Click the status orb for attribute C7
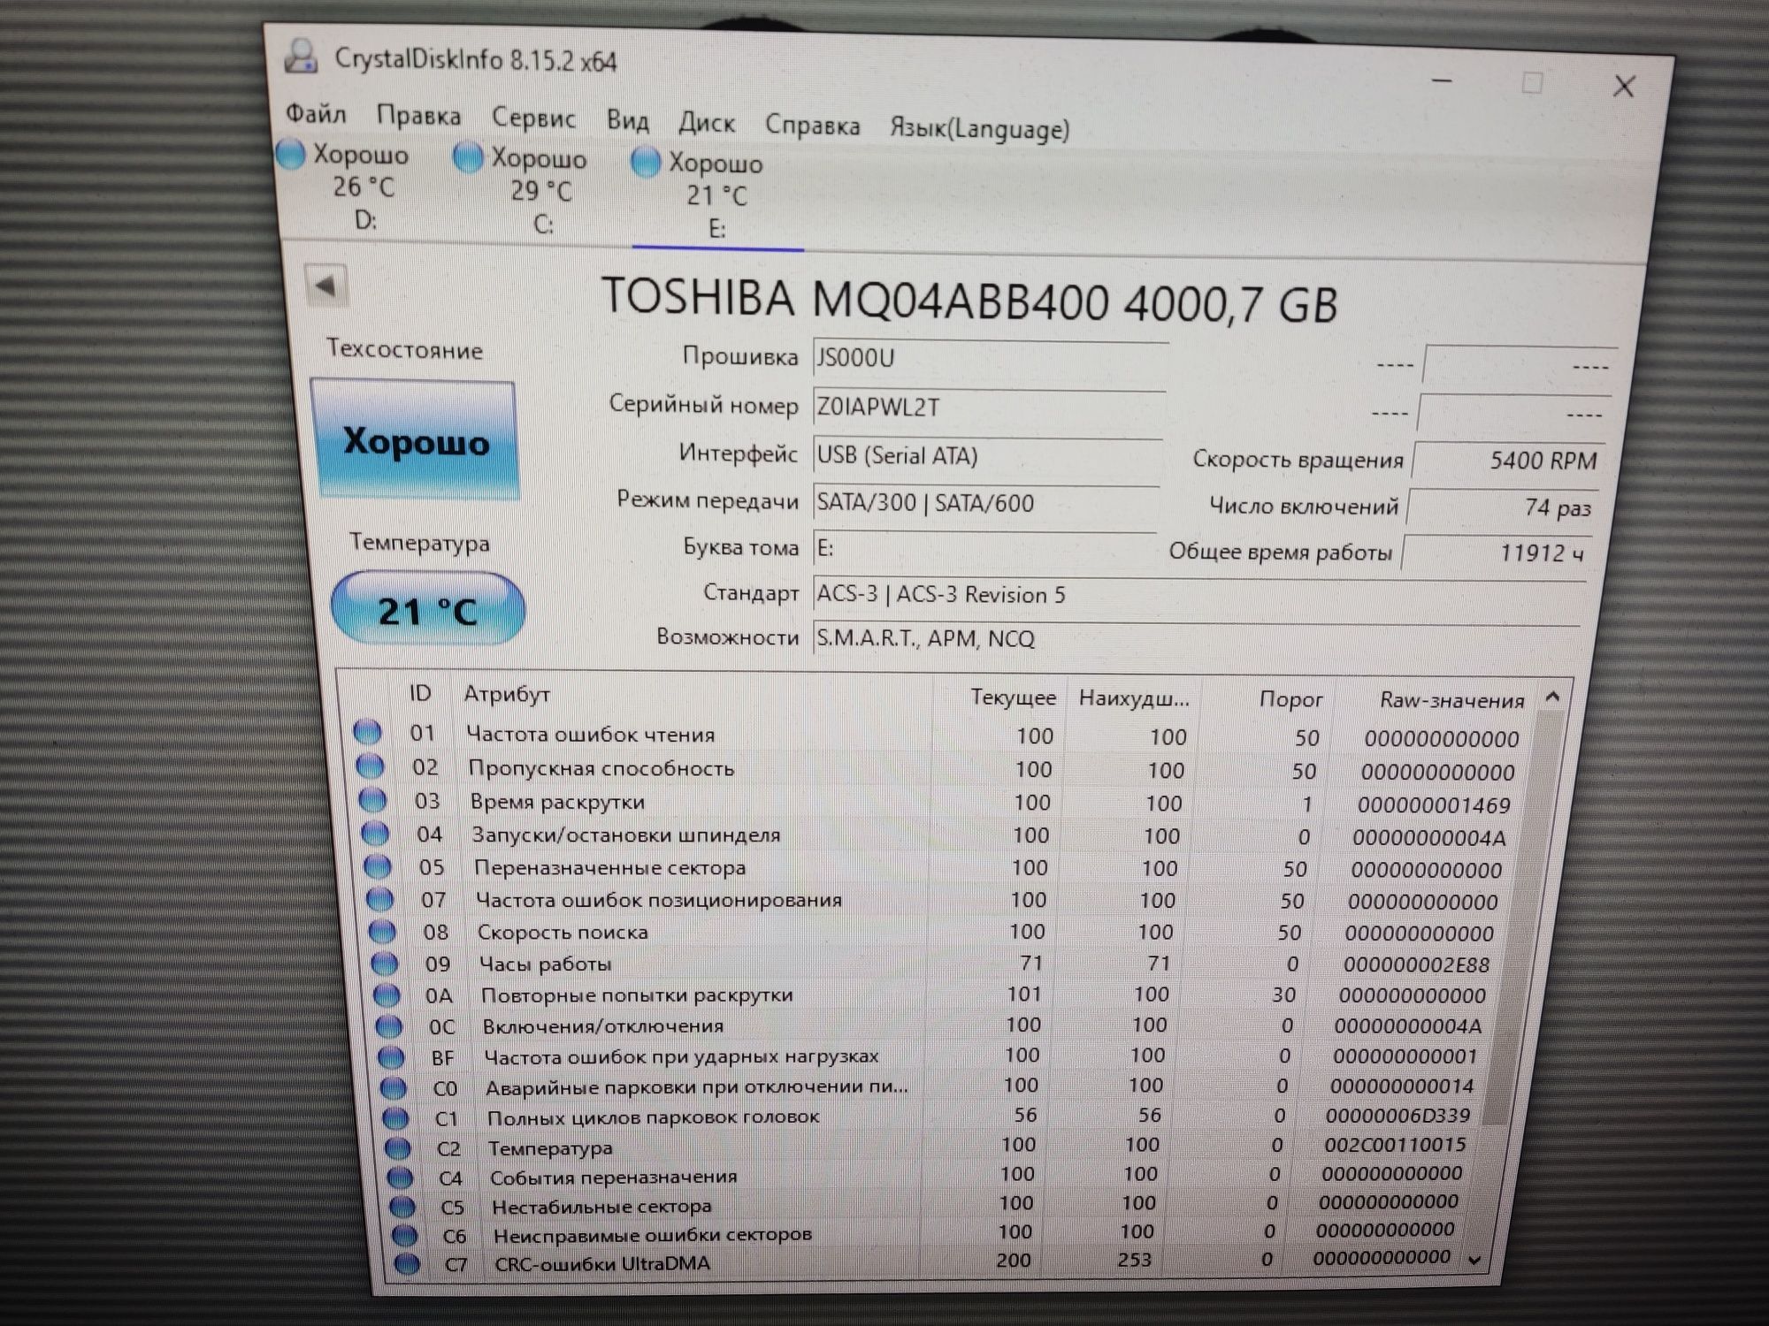 coord(407,1264)
